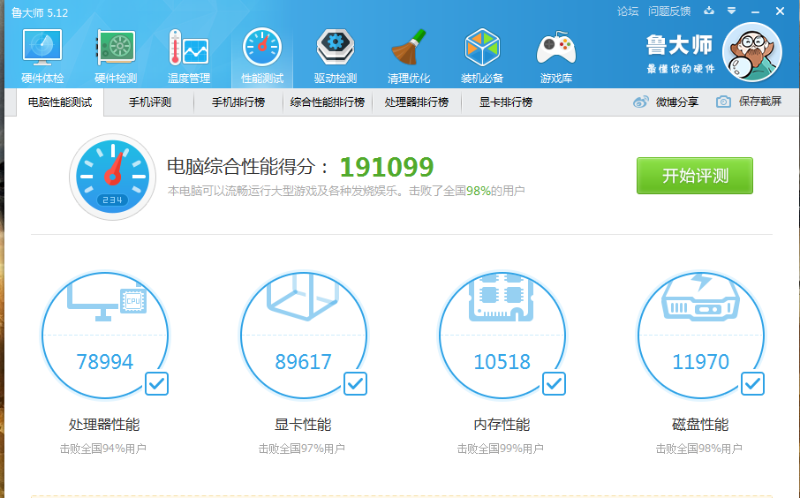Select the 清理优化 broom icon
Viewport: 800px width, 498px height.
409,47
